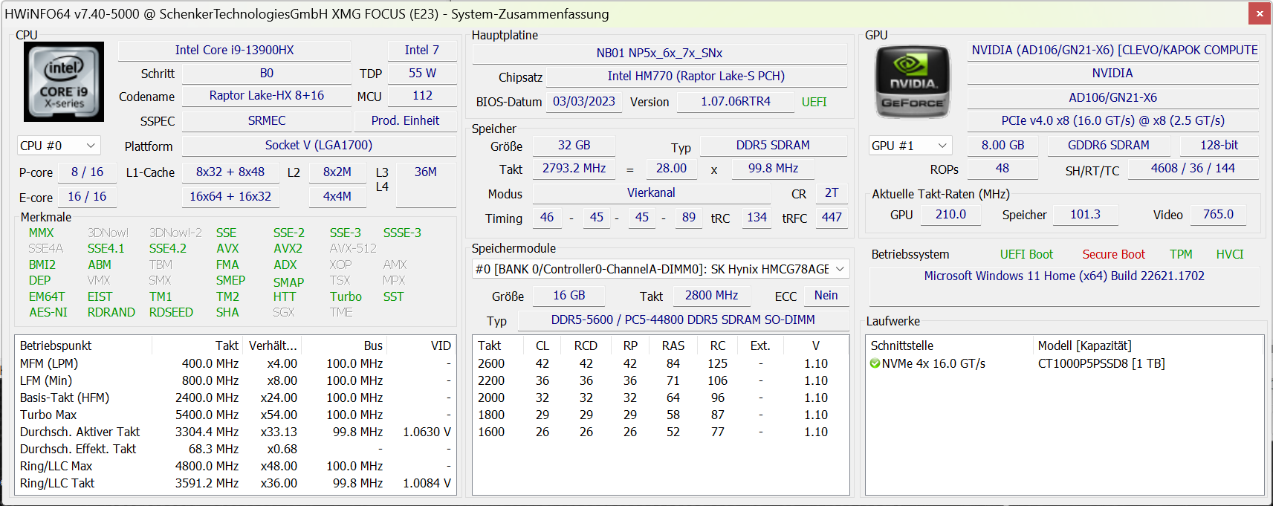Open the CPU #0 selector dropdown

coord(58,146)
